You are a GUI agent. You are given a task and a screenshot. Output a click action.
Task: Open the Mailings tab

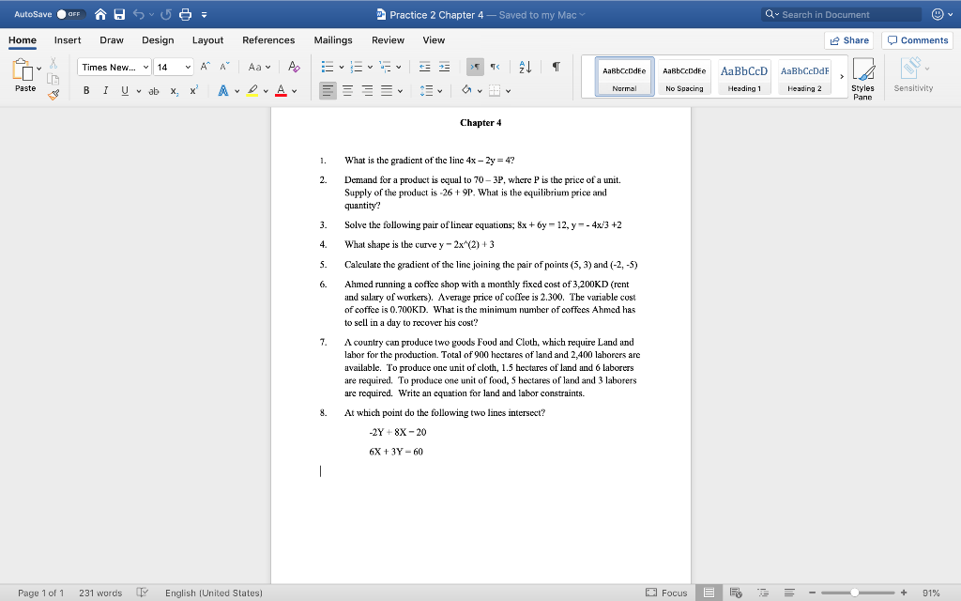pos(333,40)
